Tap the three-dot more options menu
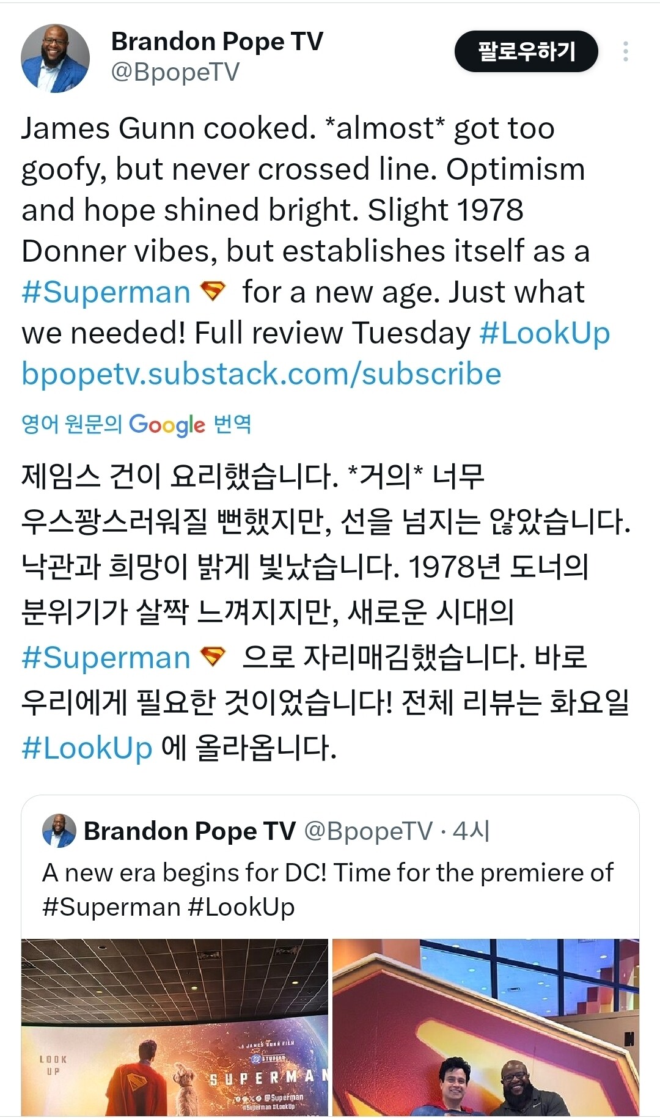The height and width of the screenshot is (1118, 660). pos(625,51)
